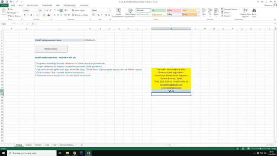
Task: Expand the cell styles gallery arrow
Action: tap(198, 16)
